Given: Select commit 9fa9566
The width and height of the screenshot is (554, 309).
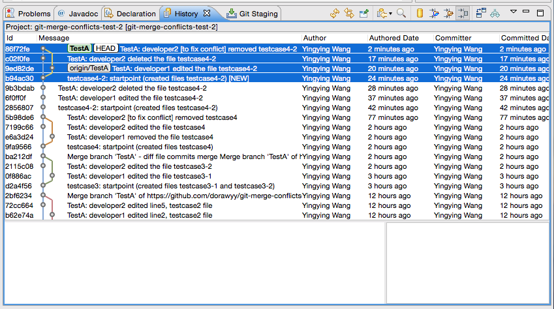Looking at the screenshot, I should (277, 147).
